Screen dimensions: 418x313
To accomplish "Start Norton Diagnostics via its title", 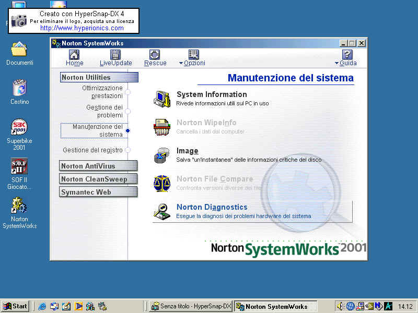I will (212, 207).
